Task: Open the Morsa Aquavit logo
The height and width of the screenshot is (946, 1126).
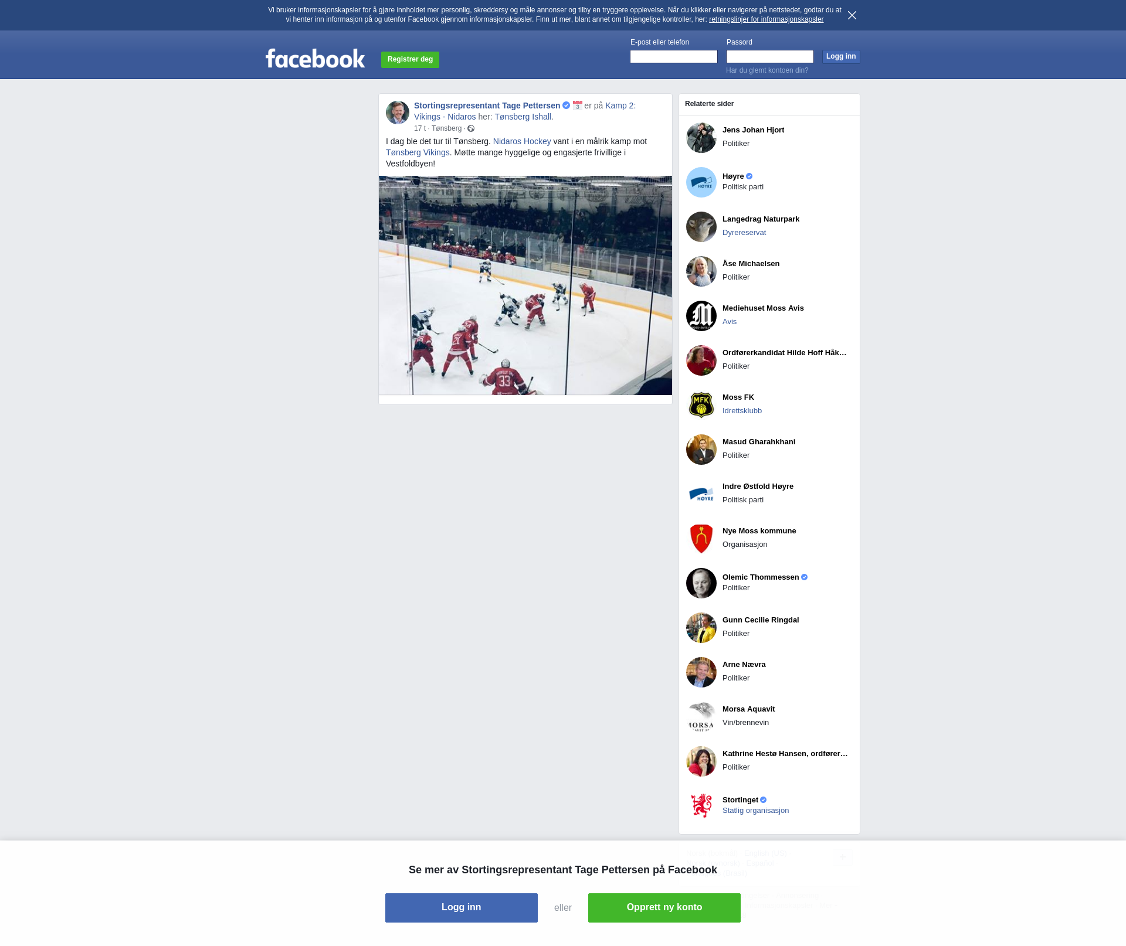Action: [701, 717]
